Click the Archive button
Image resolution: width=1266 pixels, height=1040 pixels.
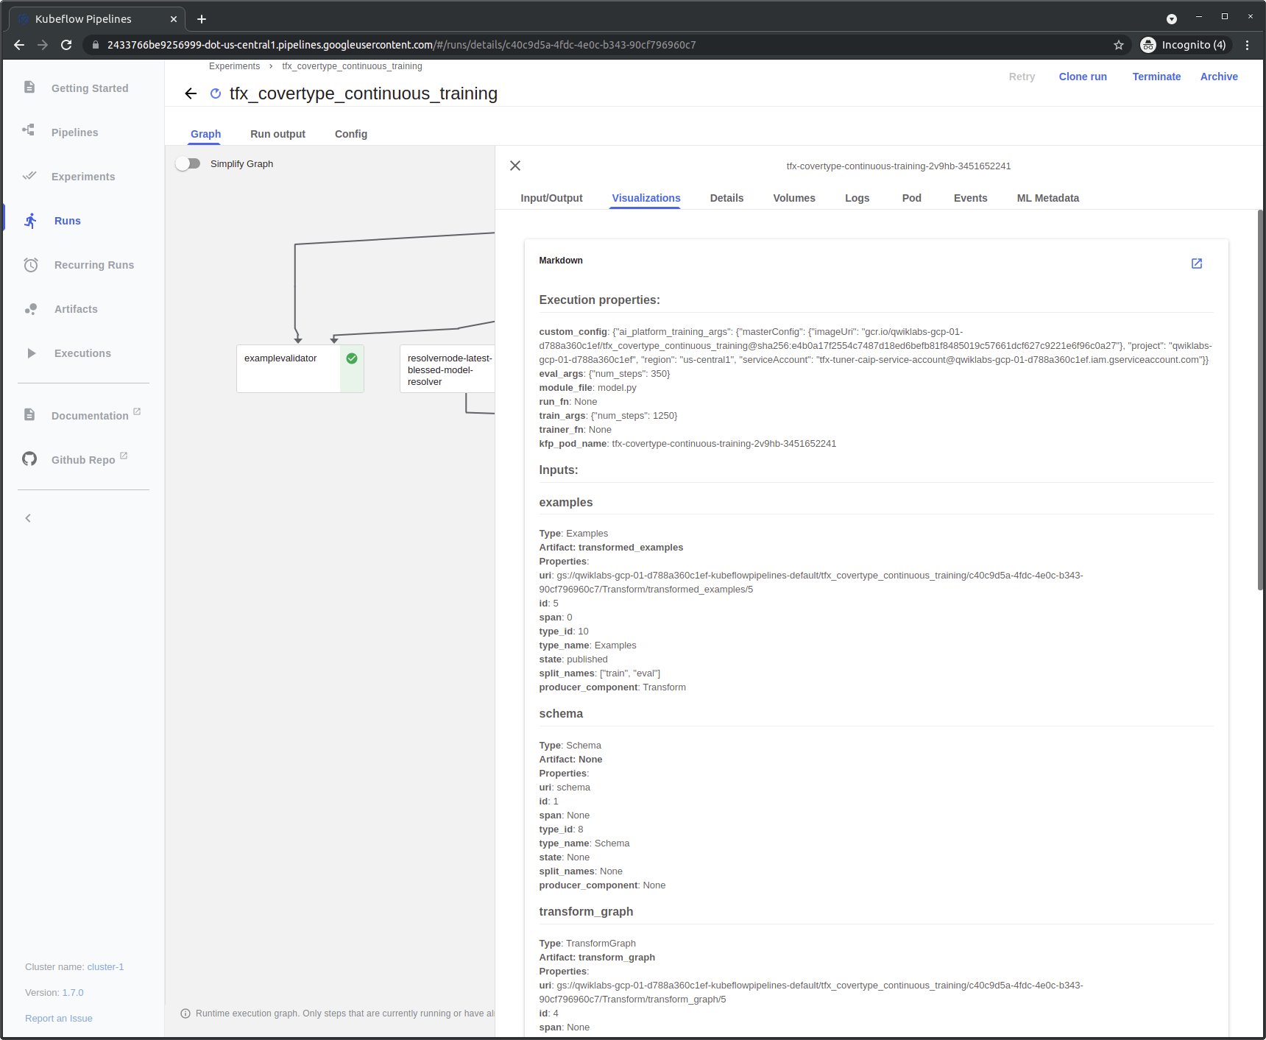1219,77
